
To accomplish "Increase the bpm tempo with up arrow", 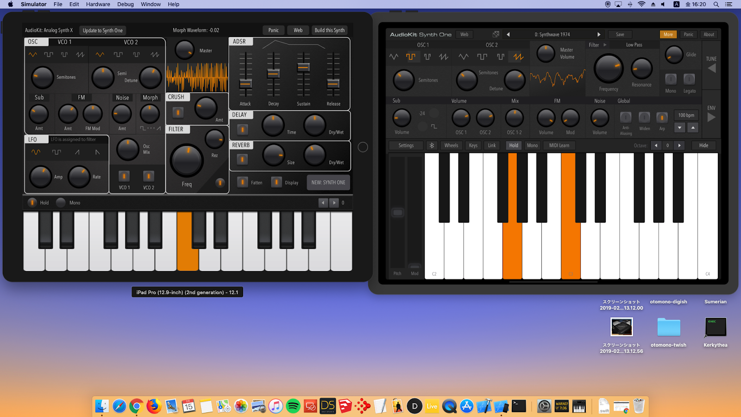I will click(x=693, y=127).
